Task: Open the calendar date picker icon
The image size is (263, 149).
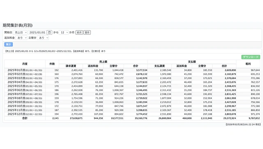Action: pos(49,33)
